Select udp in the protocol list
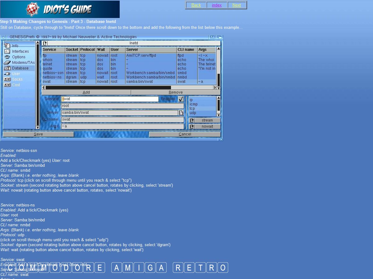Screen dimensions: 373x279 [x=193, y=113]
